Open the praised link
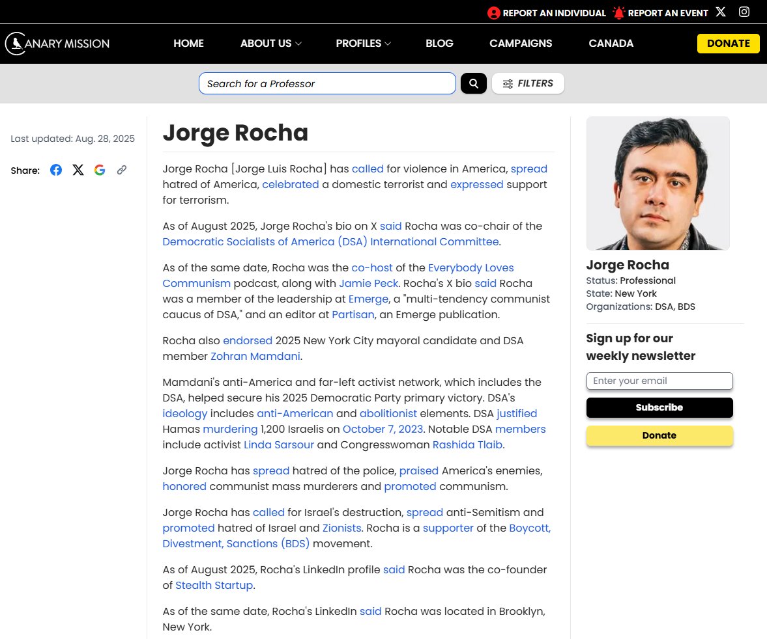 [419, 471]
